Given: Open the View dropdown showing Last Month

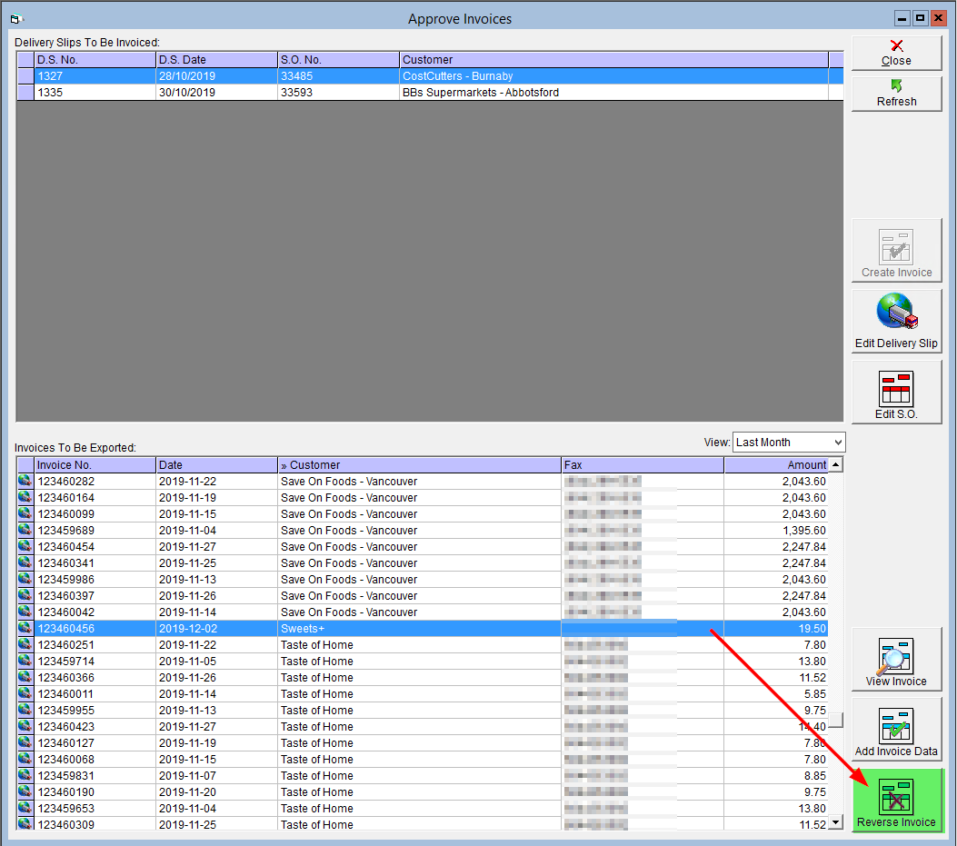Looking at the screenshot, I should (789, 442).
